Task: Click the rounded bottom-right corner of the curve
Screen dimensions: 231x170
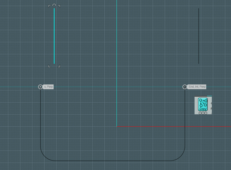Action: [x=181, y=156]
